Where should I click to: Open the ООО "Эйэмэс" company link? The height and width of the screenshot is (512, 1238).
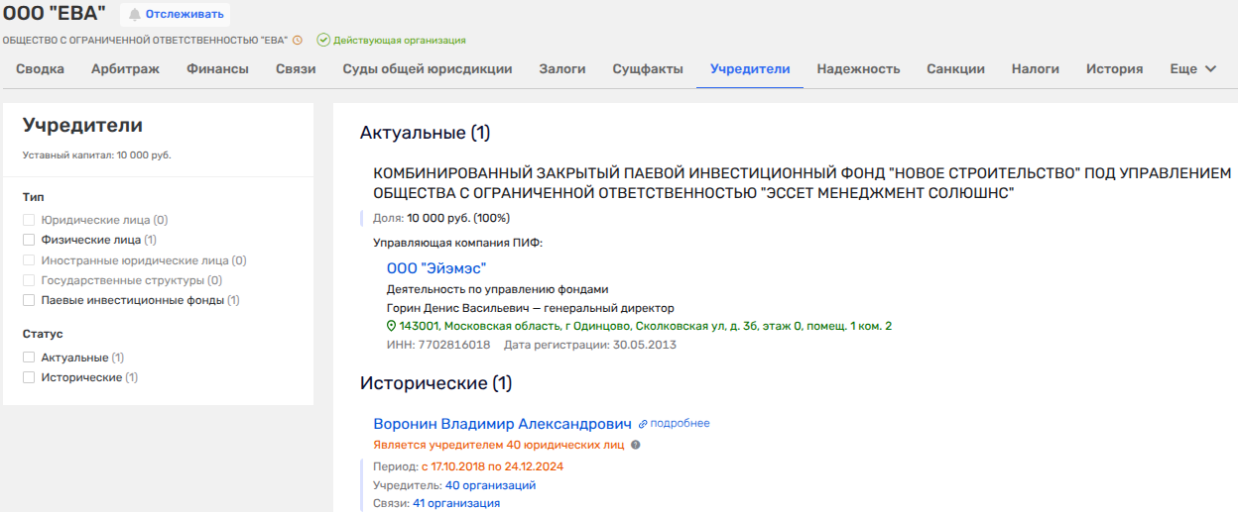coord(436,268)
